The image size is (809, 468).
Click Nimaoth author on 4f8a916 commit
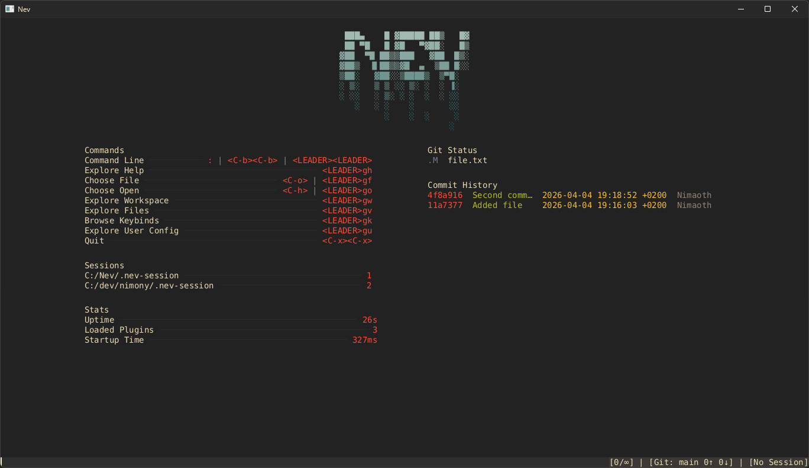tap(694, 195)
